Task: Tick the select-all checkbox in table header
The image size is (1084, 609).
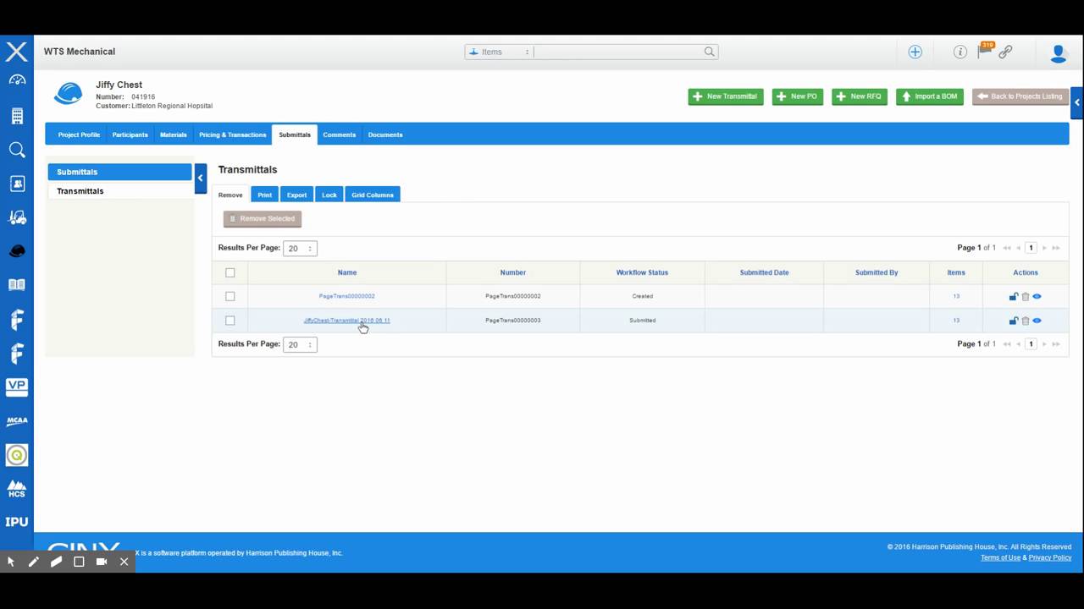Action: [230, 272]
